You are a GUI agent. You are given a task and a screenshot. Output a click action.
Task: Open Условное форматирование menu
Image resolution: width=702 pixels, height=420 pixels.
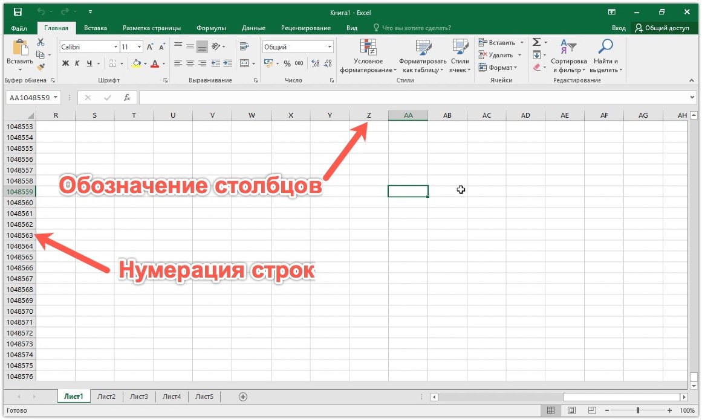[x=368, y=56]
